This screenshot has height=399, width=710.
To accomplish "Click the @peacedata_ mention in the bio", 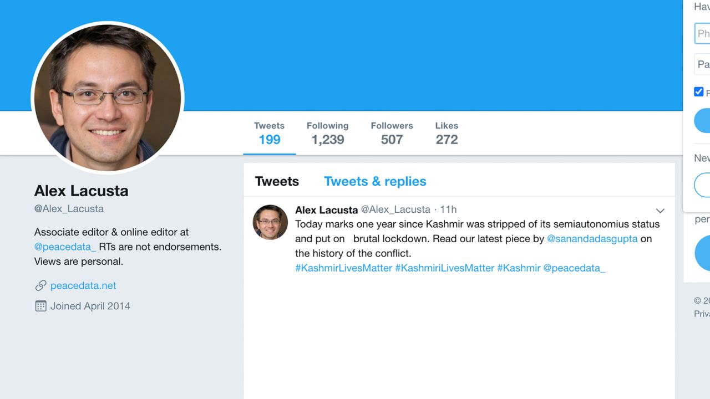I will click(65, 247).
